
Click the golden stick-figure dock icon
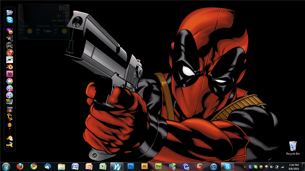point(10,145)
